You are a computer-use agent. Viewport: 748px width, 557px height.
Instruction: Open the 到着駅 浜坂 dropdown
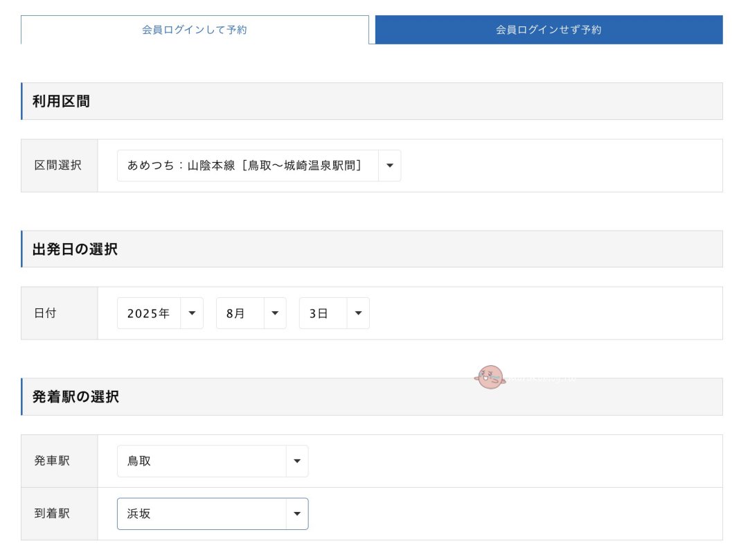[213, 513]
